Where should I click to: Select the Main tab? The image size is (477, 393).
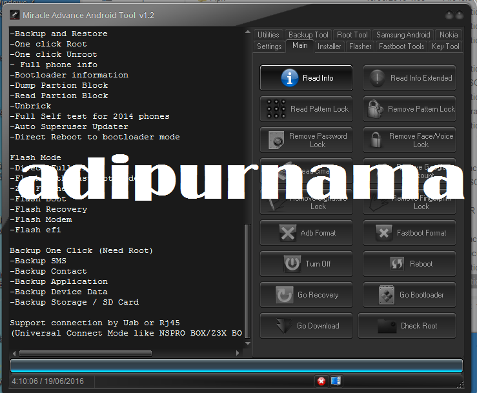point(300,46)
